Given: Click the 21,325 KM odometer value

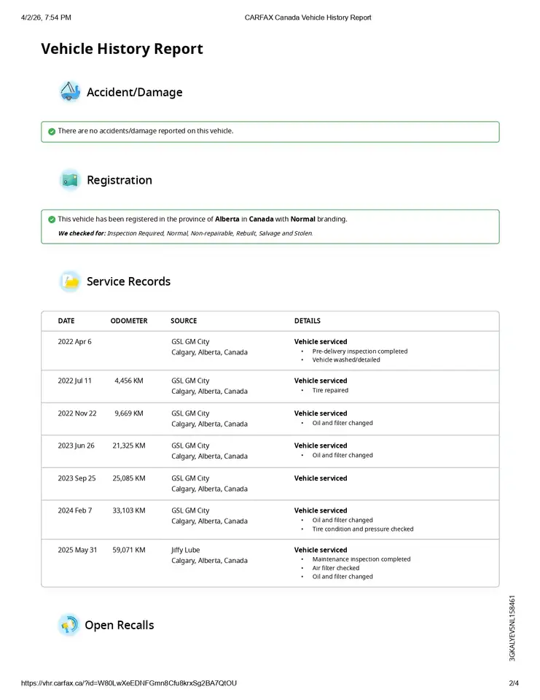Looking at the screenshot, I should (x=129, y=446).
